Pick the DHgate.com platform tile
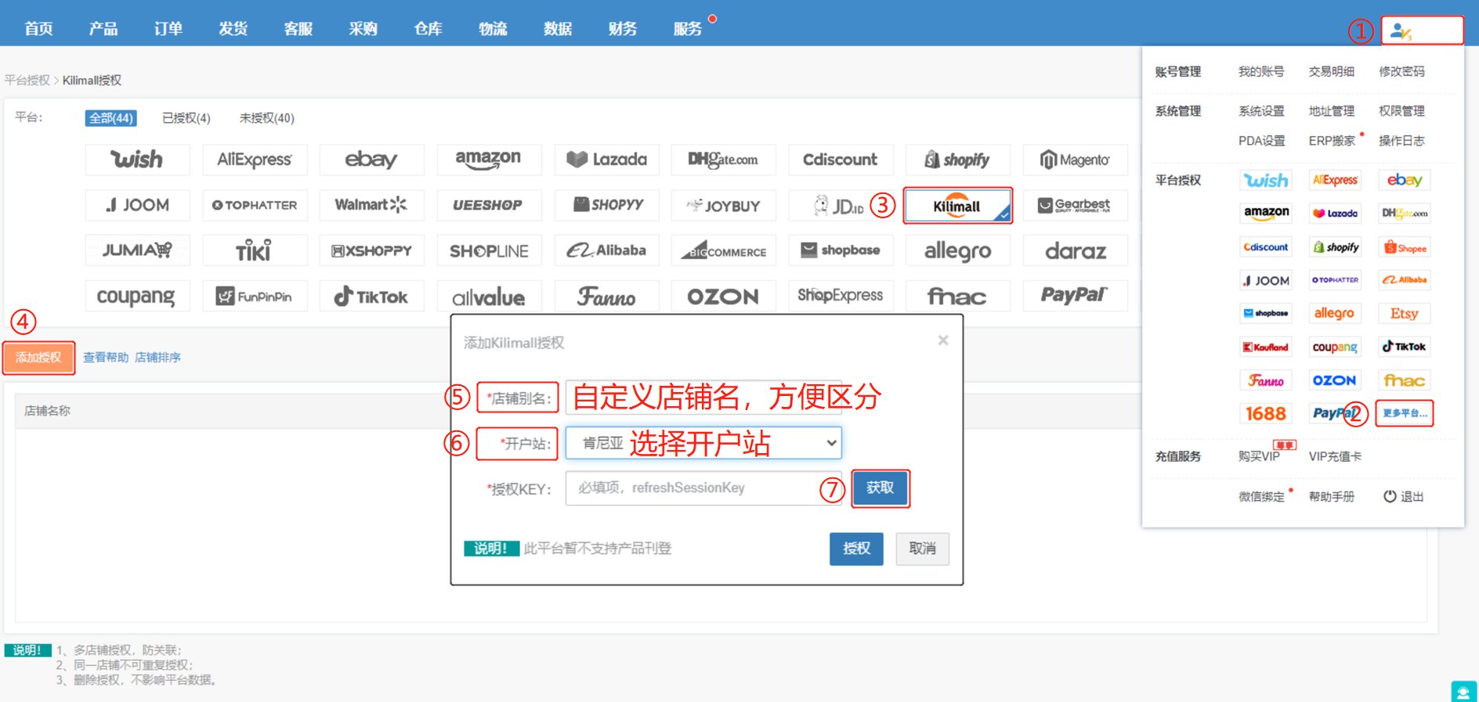The width and height of the screenshot is (1479, 702). point(723,160)
